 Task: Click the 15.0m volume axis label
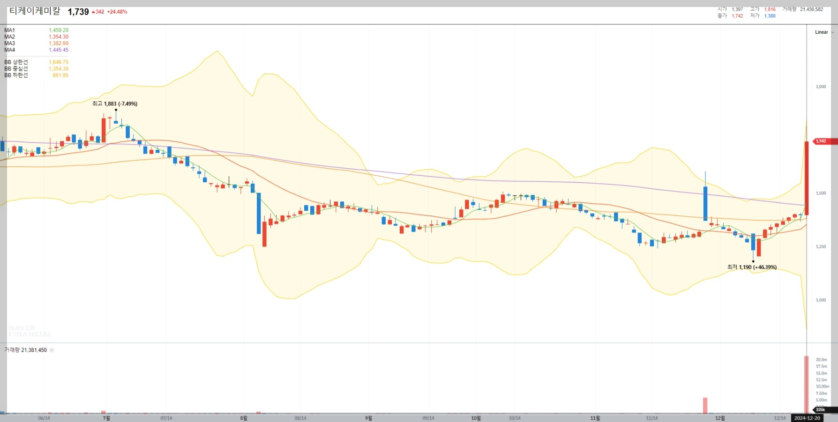coord(822,373)
